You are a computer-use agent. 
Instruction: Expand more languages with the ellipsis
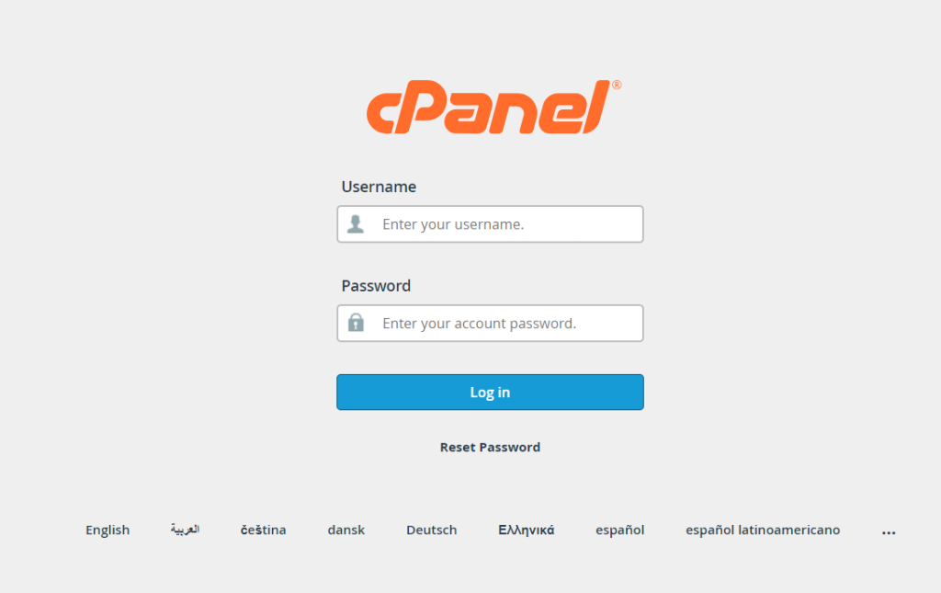point(888,531)
